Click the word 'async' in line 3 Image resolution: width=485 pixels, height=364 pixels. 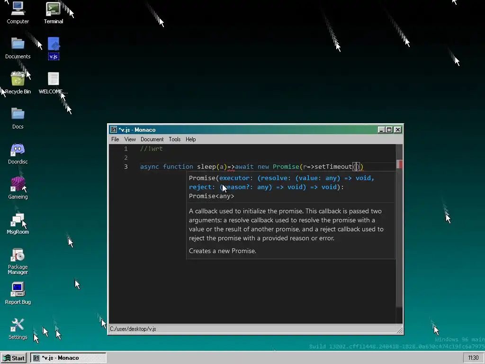point(149,167)
